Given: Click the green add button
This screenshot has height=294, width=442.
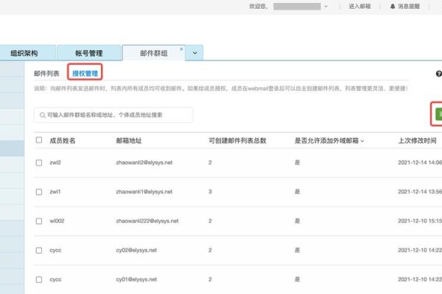Looking at the screenshot, I should pyautogui.click(x=438, y=114).
